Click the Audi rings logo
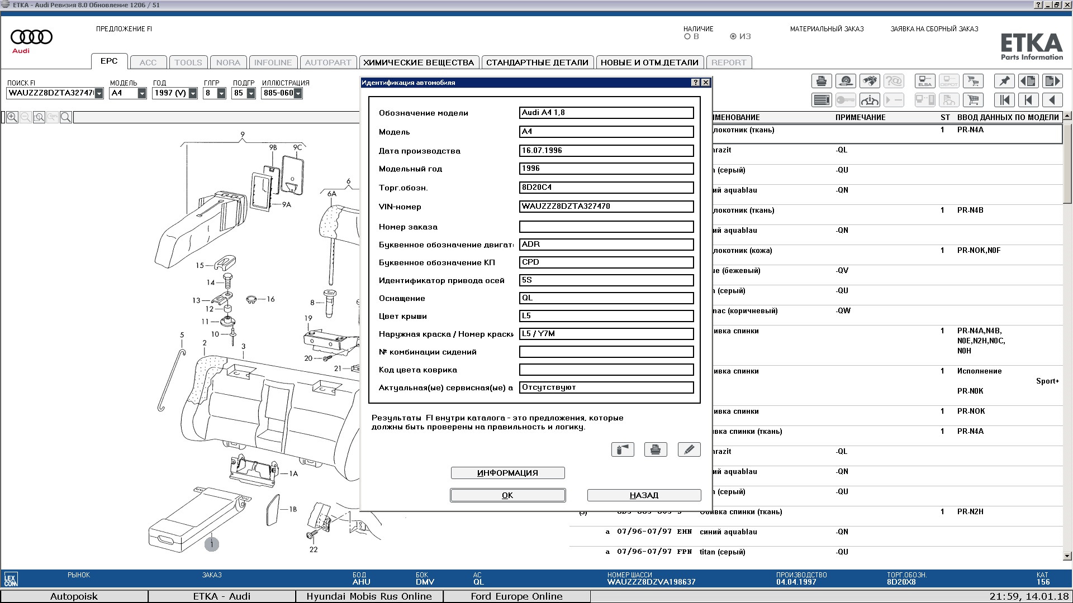This screenshot has height=603, width=1073. click(31, 37)
